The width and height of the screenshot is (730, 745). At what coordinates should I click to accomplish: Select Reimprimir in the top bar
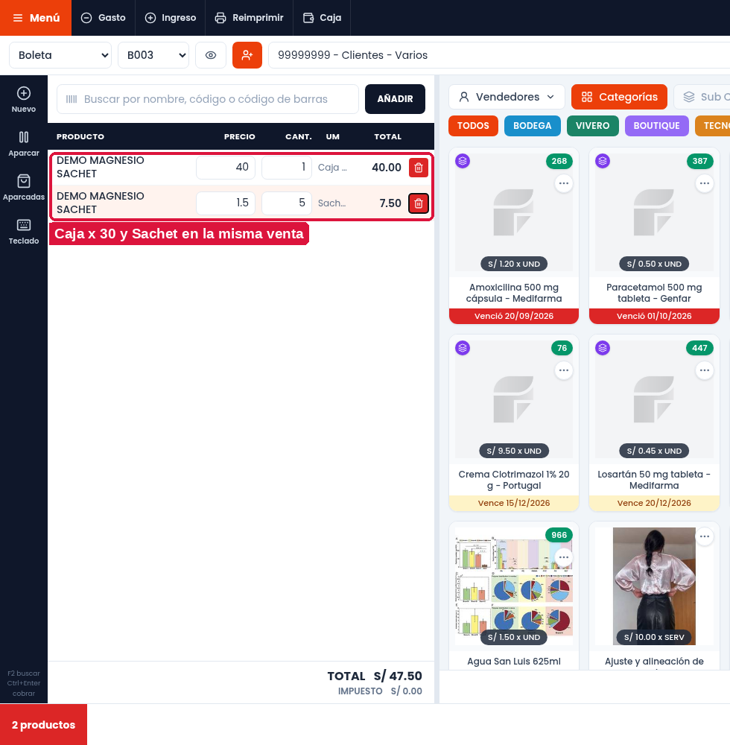249,18
